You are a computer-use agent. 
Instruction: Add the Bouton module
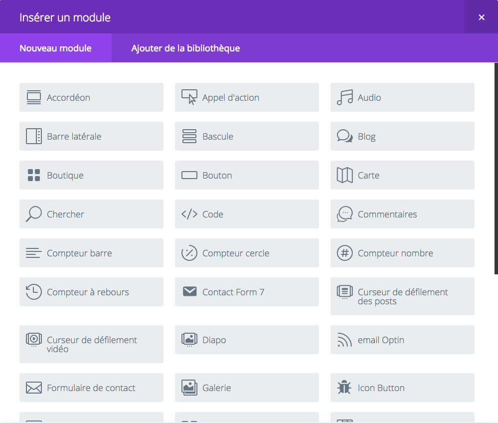pyautogui.click(x=247, y=175)
